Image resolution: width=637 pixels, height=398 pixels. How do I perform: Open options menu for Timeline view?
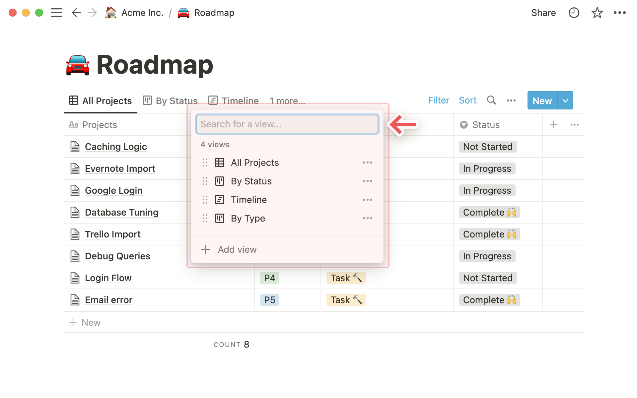tap(367, 200)
